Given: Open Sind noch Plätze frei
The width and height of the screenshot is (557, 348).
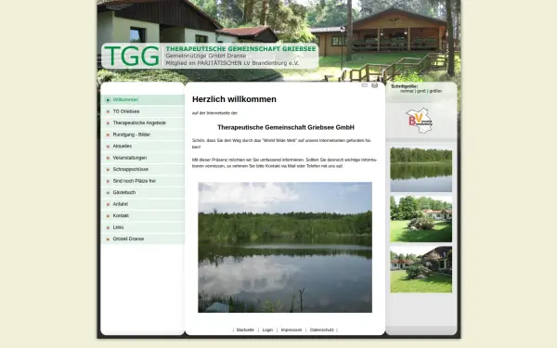Looking at the screenshot, I should [x=142, y=181].
